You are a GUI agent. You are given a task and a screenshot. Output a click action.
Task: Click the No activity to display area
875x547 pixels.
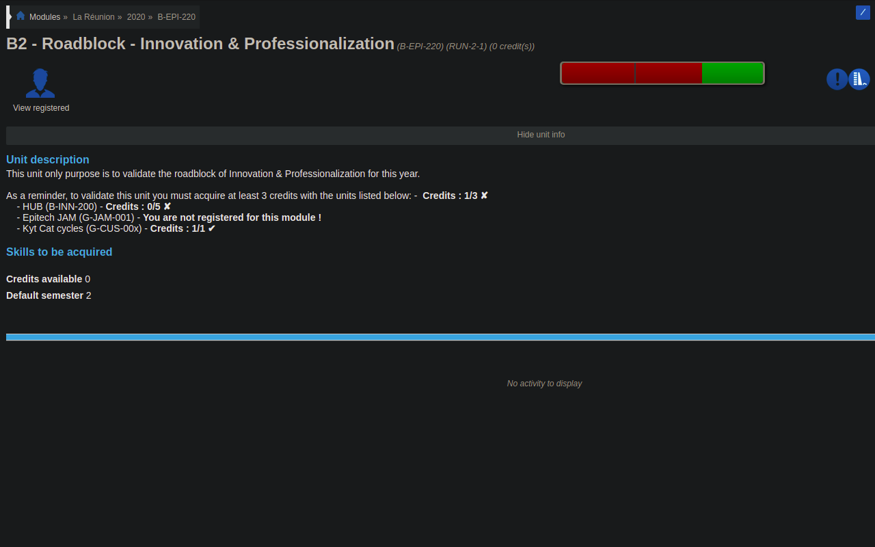(544, 384)
